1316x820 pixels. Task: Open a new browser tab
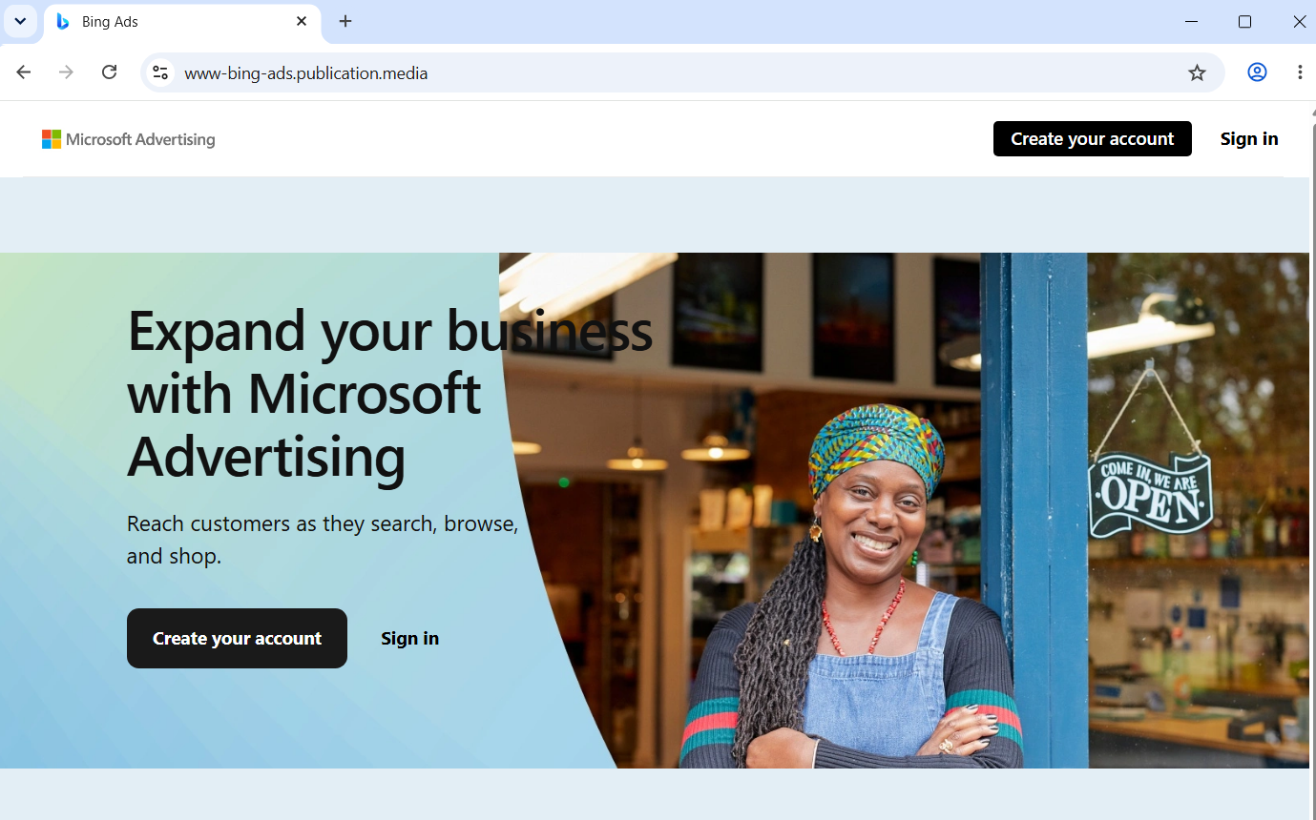[345, 21]
